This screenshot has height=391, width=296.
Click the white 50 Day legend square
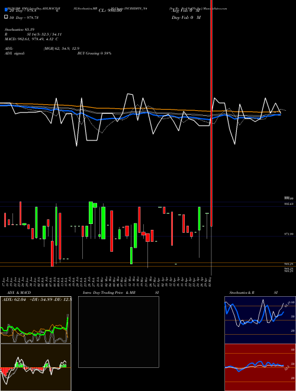(6, 17)
